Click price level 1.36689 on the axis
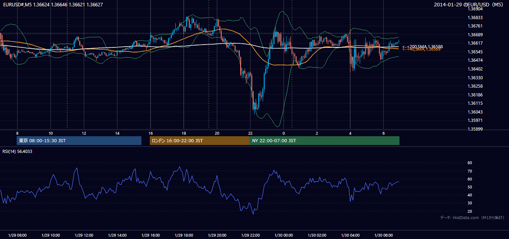Image resolution: width=509 pixels, height=239 pixels. click(x=475, y=35)
